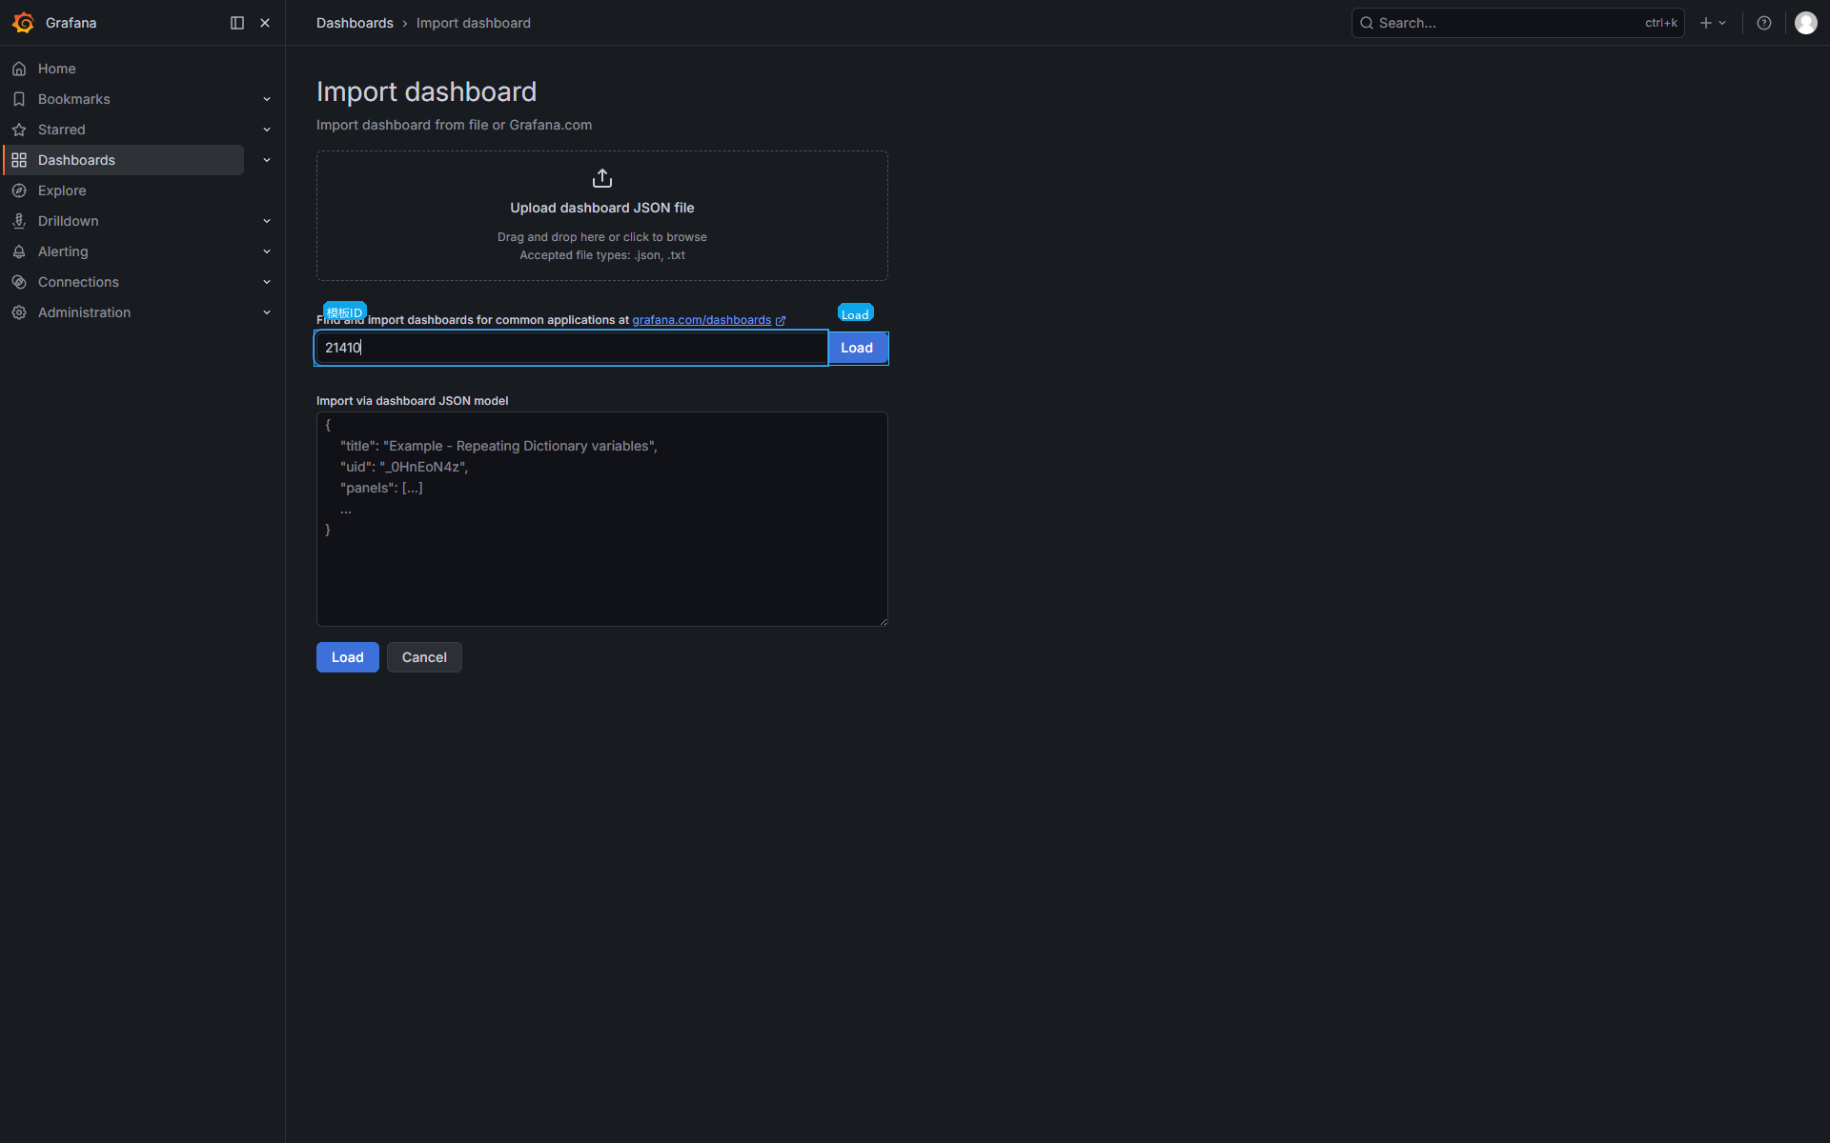Click the Starred star icon
Image resolution: width=1830 pixels, height=1143 pixels.
(x=19, y=130)
